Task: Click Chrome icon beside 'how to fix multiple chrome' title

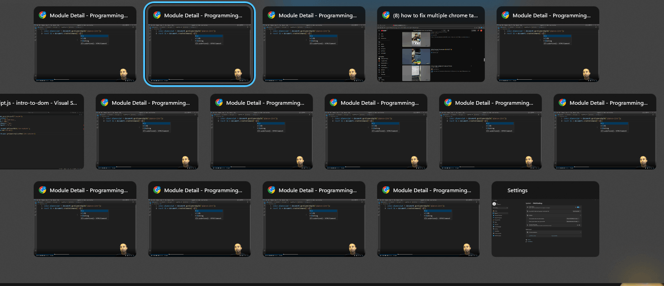Action: (386, 15)
